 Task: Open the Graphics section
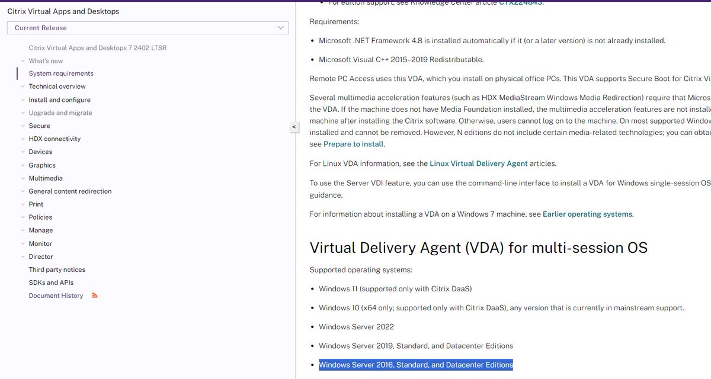click(42, 165)
